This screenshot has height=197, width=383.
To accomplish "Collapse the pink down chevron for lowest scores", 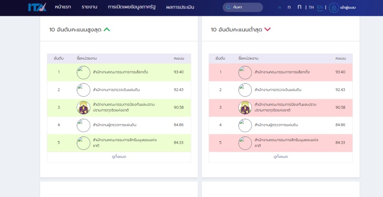I will click(267, 30).
